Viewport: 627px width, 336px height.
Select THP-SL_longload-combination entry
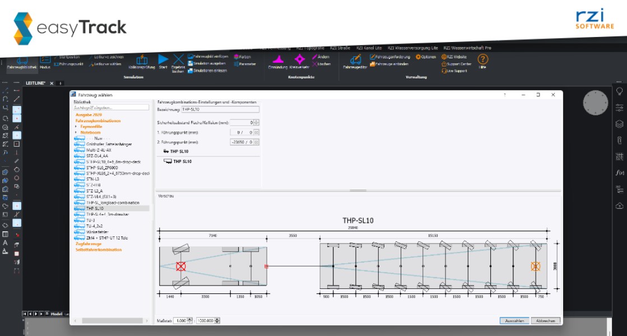pos(113,203)
